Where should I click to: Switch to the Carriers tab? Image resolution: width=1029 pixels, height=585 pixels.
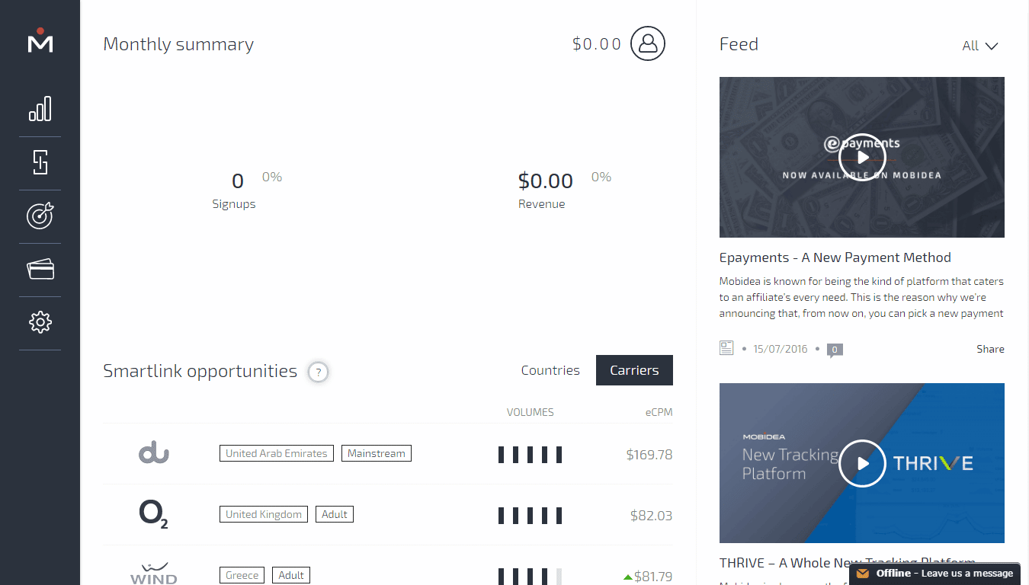click(634, 370)
